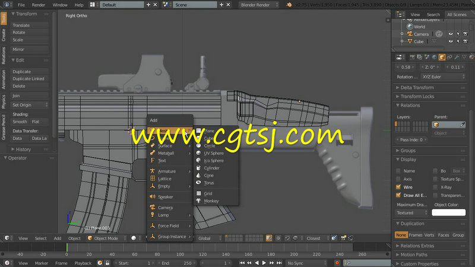
Task: Select Frames duplication option
Action: coord(415,235)
